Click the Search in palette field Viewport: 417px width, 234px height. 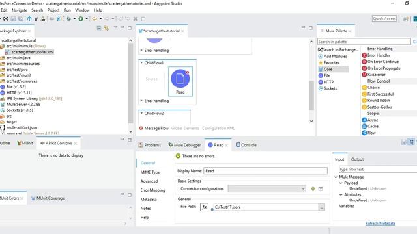point(364,42)
